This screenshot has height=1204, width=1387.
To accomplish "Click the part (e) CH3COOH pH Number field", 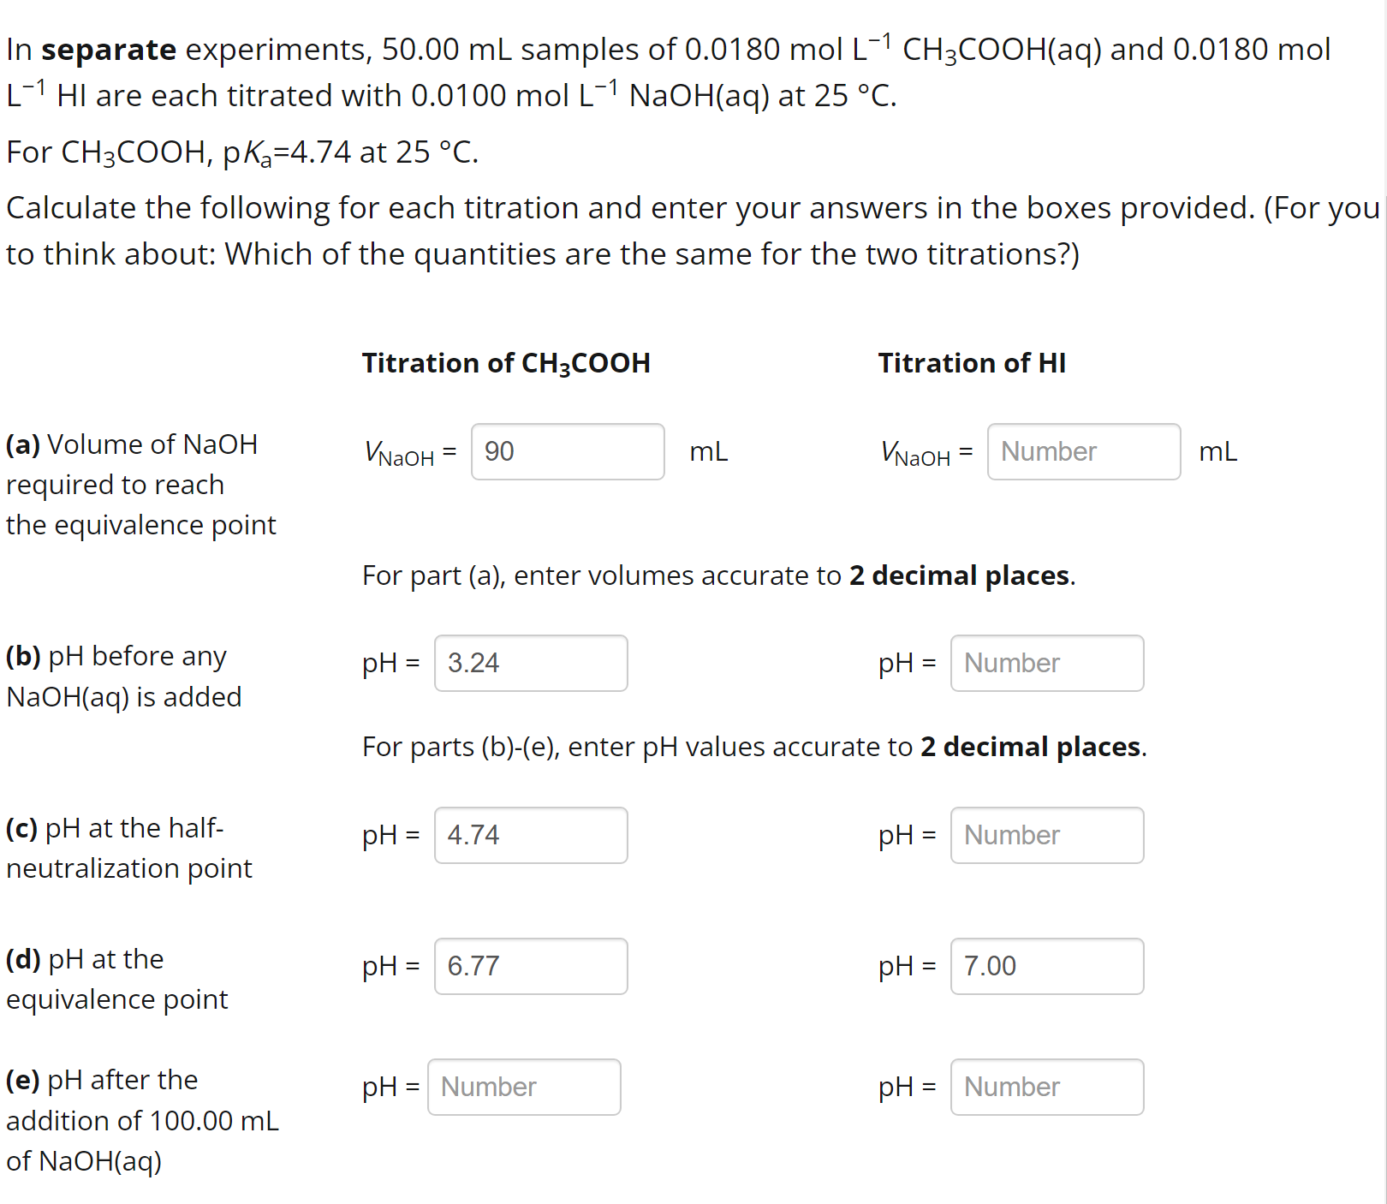I will (523, 1087).
